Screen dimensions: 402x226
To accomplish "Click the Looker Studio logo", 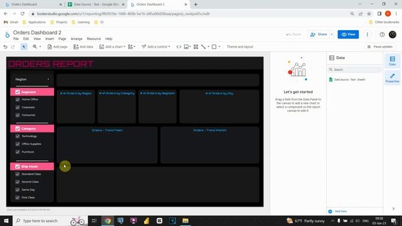I will tap(7, 35).
